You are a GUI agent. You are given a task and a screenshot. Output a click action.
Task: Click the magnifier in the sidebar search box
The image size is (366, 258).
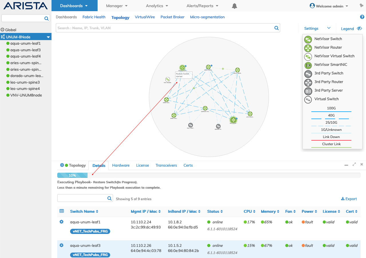tap(46, 19)
